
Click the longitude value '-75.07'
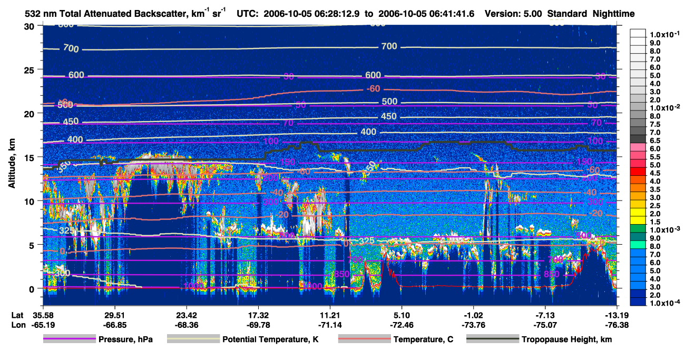pos(545,325)
